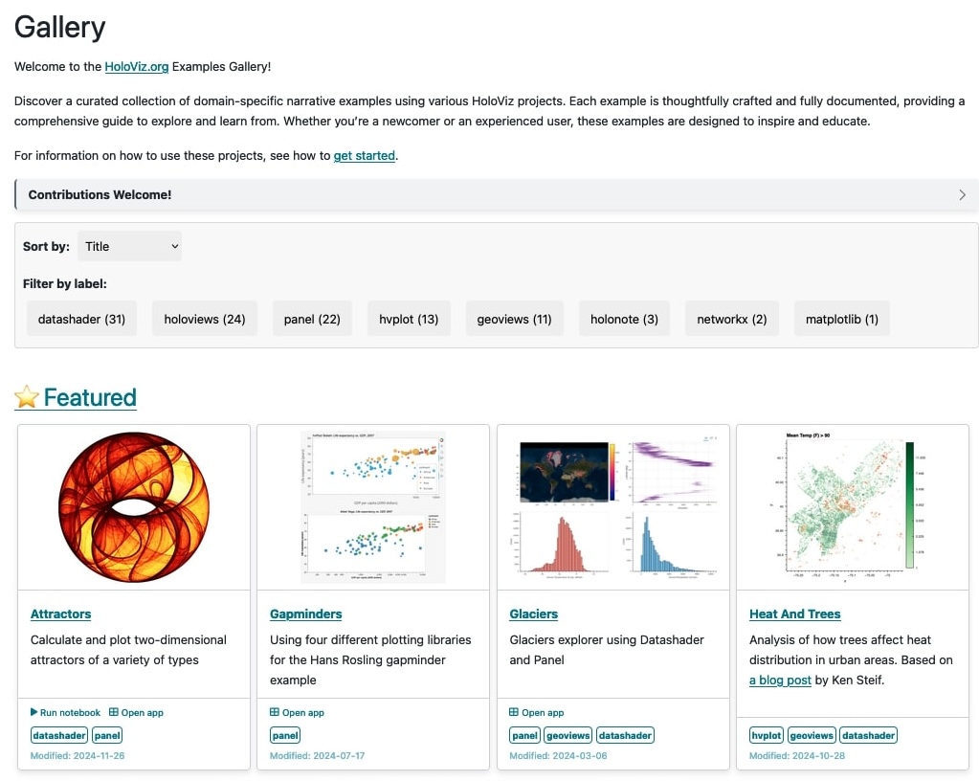Click the Open app icon on the Glaciers card
The image size is (979, 781).
[514, 712]
